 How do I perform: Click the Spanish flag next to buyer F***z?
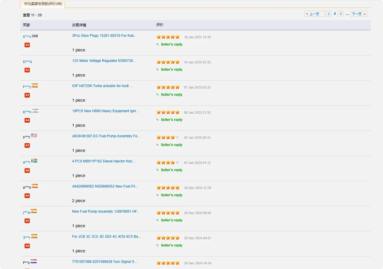35,86
